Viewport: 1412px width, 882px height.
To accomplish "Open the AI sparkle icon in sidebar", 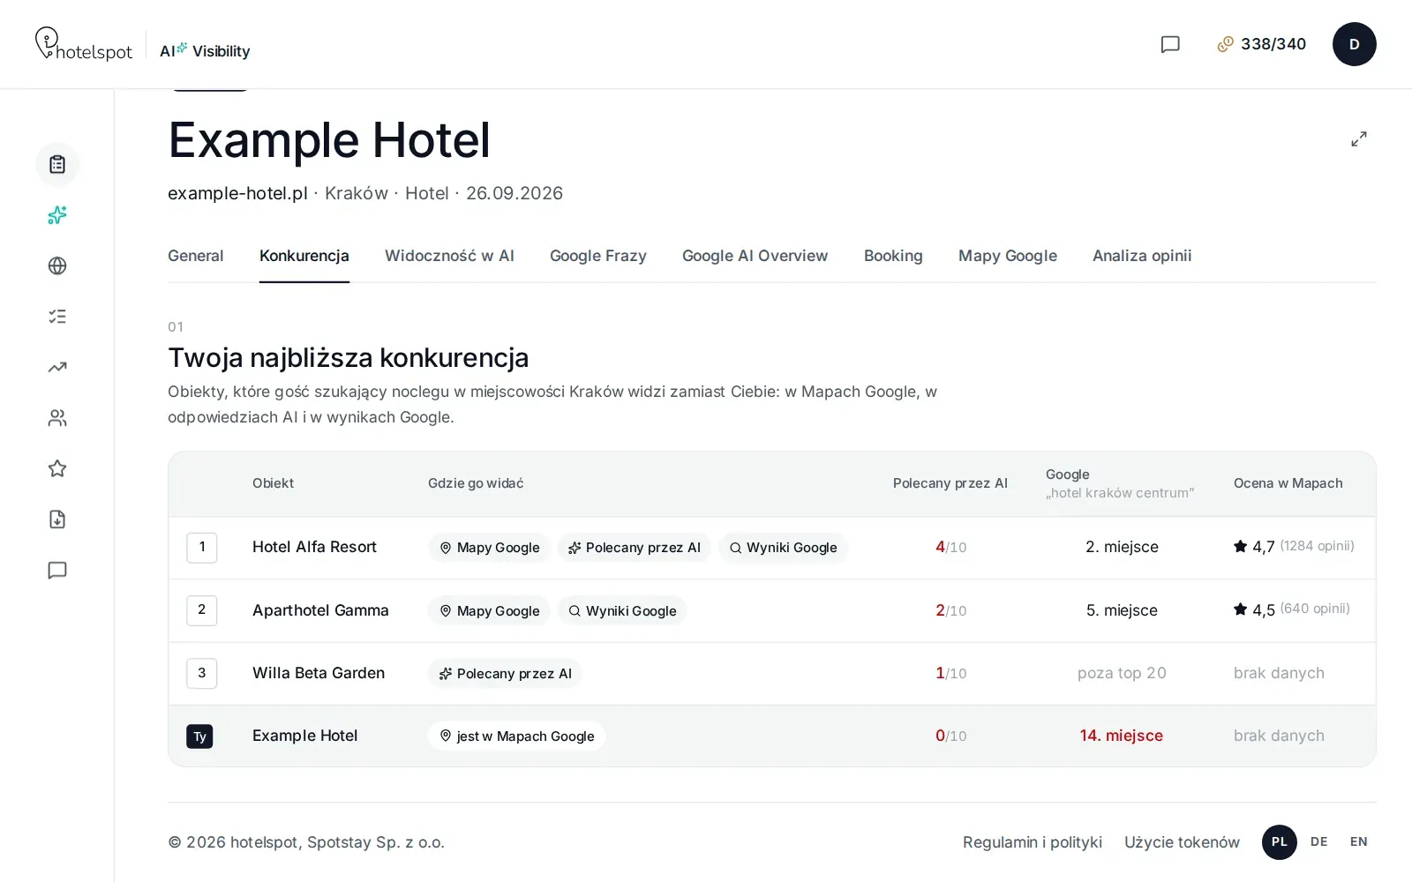I will [x=57, y=215].
